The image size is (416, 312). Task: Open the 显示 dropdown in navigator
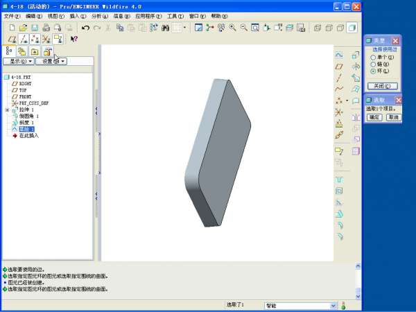(19, 61)
